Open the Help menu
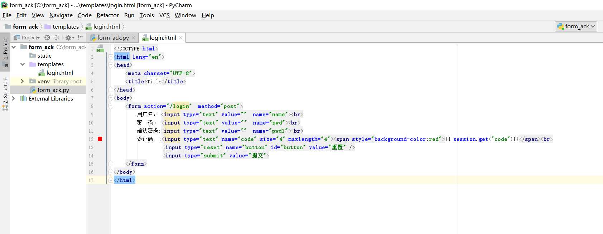The width and height of the screenshot is (603, 234). coord(208,15)
